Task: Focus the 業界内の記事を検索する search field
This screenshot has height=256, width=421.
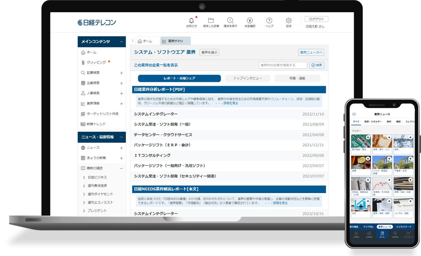Action: 283,65
